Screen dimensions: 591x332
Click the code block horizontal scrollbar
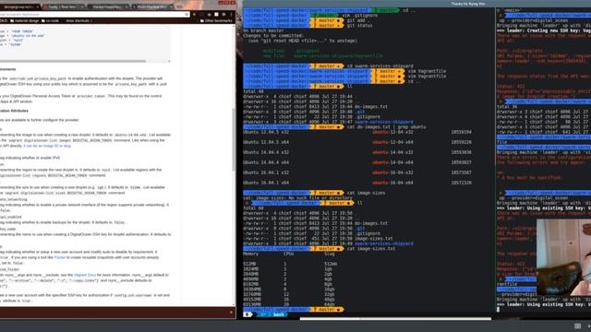(x=73, y=61)
